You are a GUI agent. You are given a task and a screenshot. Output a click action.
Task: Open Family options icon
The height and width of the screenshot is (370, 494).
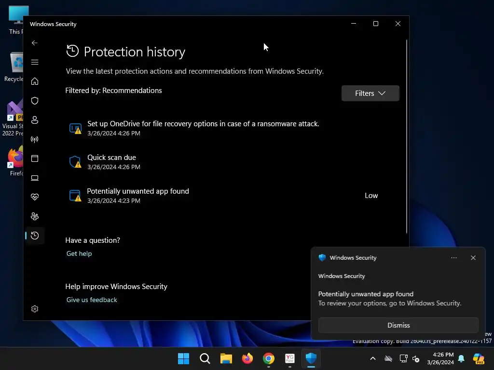(x=35, y=216)
